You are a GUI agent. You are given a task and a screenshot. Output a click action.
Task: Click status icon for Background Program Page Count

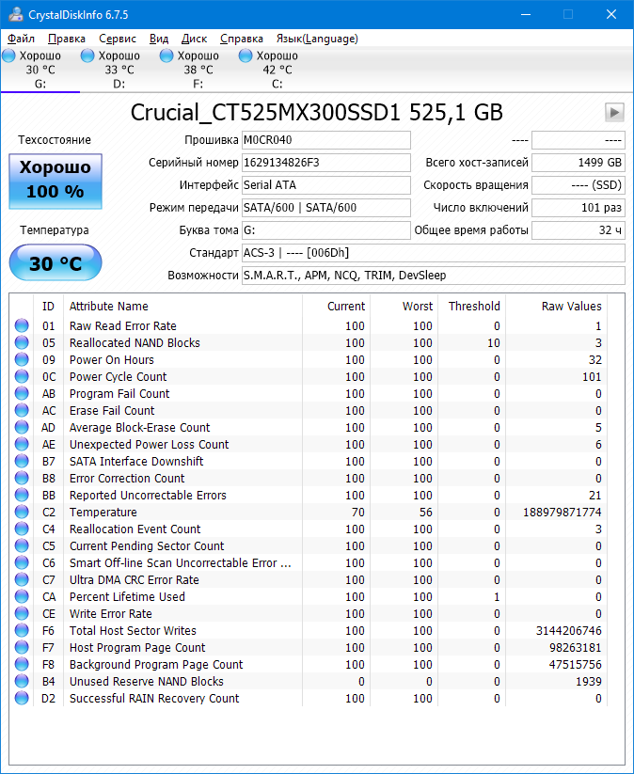[x=22, y=664]
